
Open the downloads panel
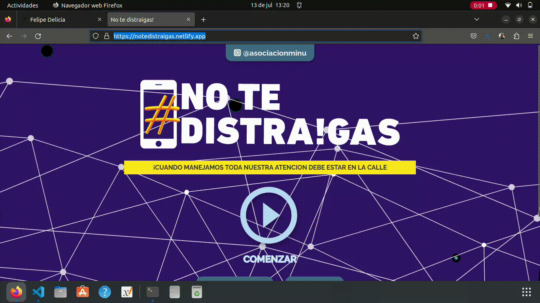(x=488, y=36)
